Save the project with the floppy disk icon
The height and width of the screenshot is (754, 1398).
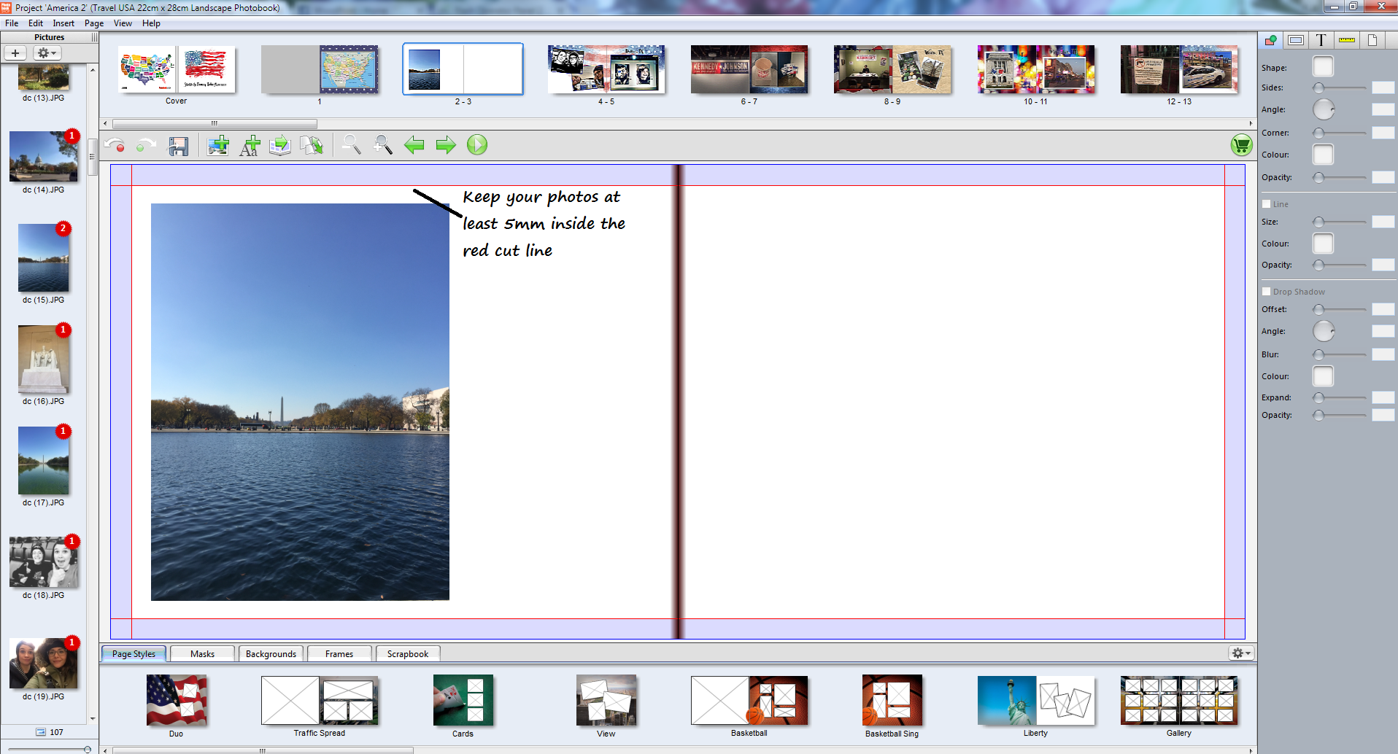pos(178,146)
